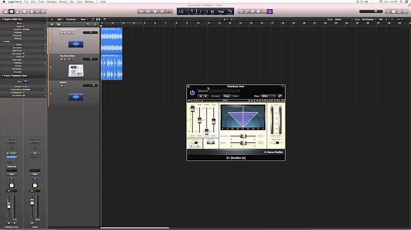Open the Mix menu
411x230 pixels.
(x=72, y=2)
